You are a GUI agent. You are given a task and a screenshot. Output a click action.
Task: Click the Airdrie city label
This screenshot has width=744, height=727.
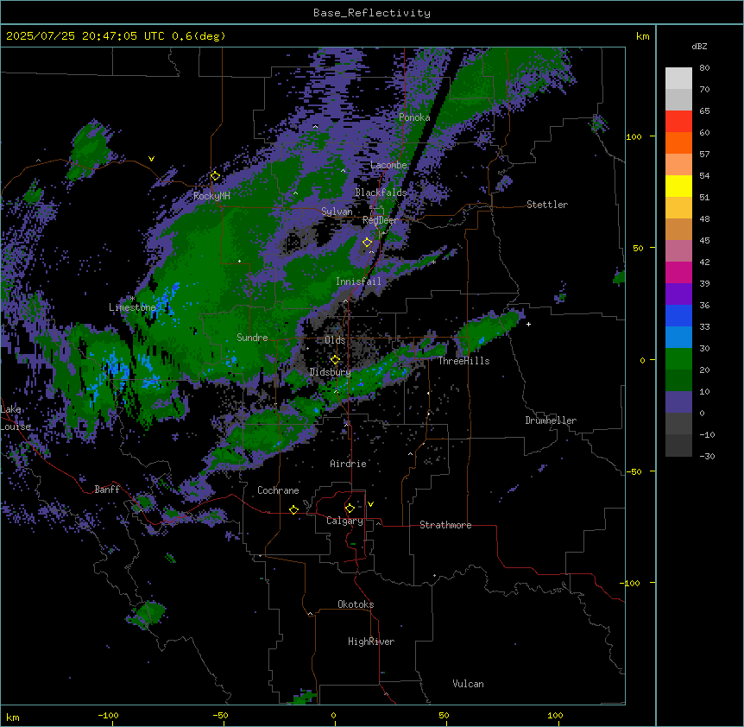349,464
